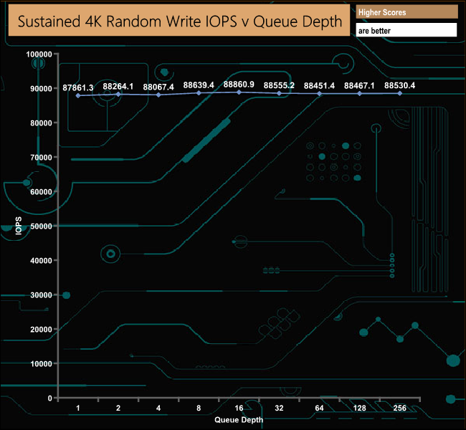Click the 100000 y-axis tick label

pyautogui.click(x=38, y=54)
